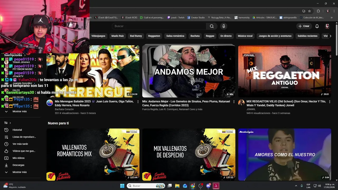Select the En directo filter chip
The image size is (338, 190).
tap(226, 36)
